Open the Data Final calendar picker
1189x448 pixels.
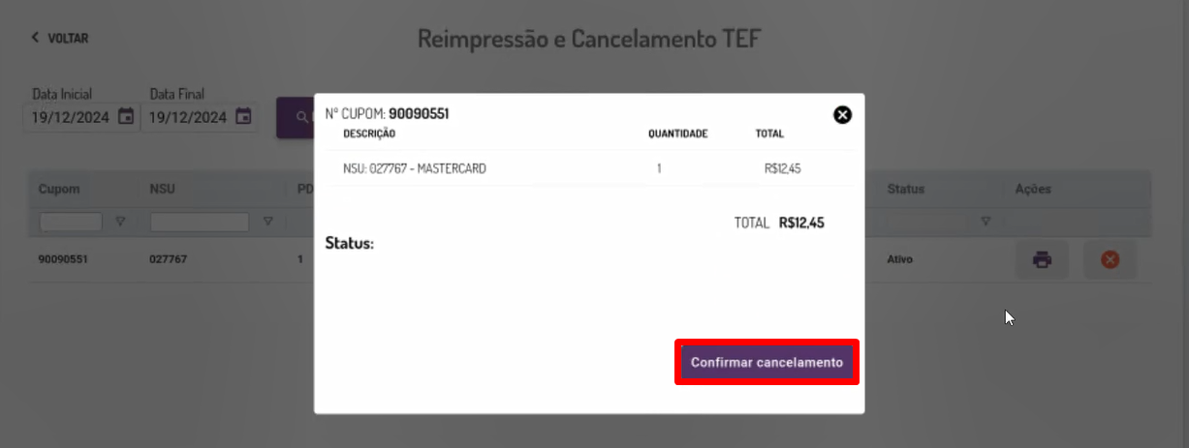pos(244,116)
